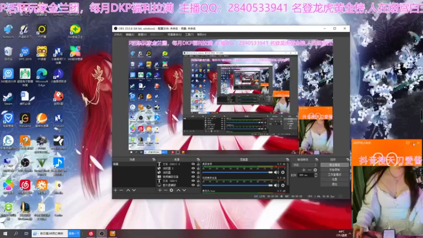
Task: Click the audio mixer vertical scrollbar
Action: pos(288,174)
